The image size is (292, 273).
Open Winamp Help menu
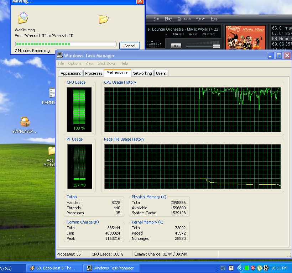pos(214,19)
